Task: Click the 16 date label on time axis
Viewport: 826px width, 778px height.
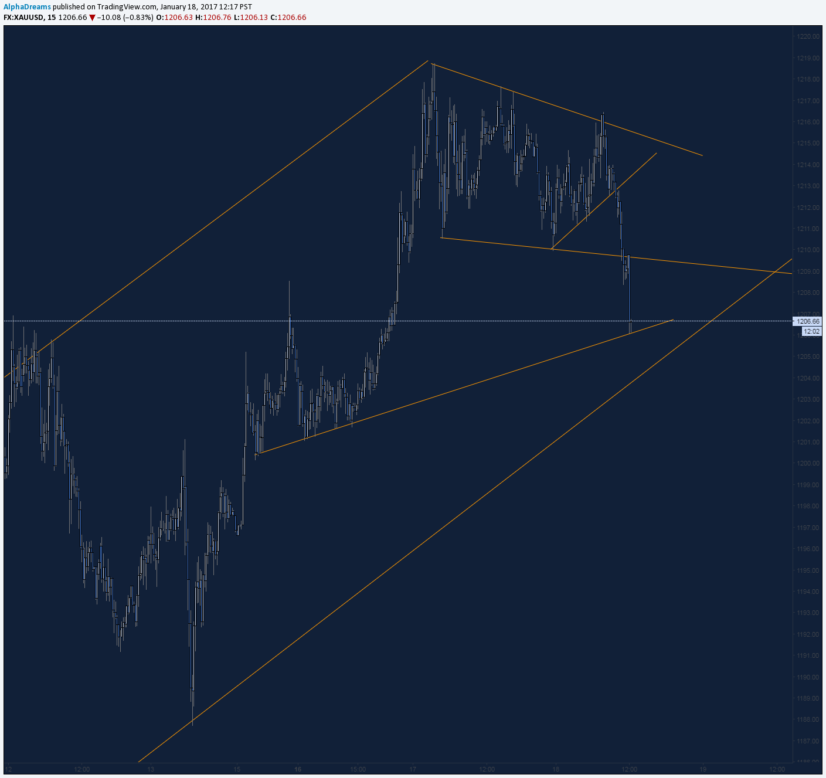Action: click(298, 769)
